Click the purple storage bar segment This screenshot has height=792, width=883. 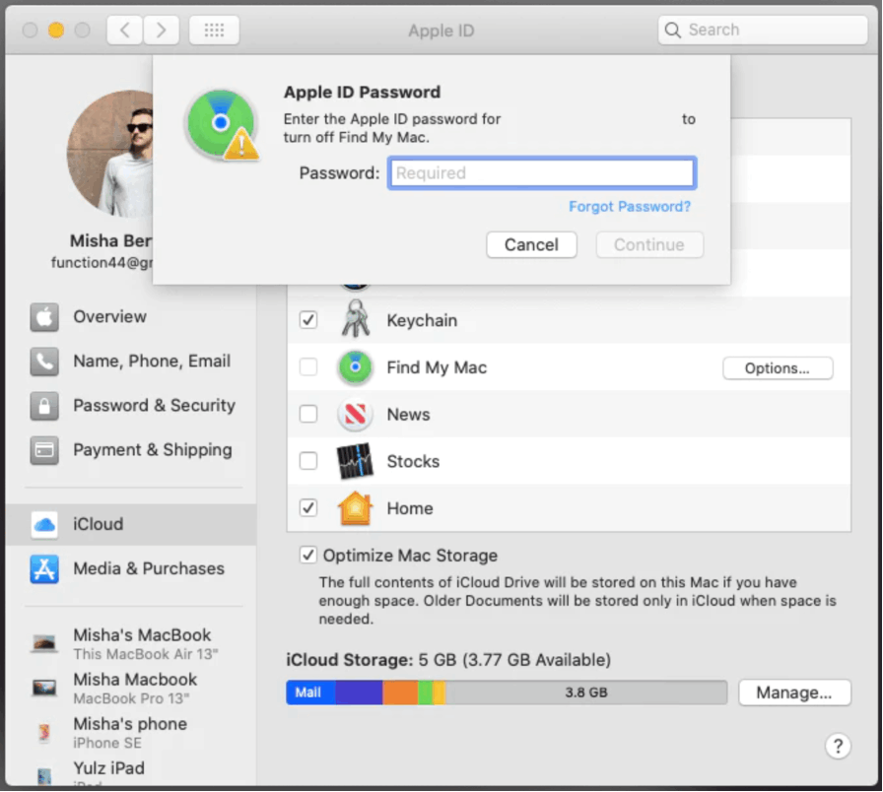pos(360,693)
